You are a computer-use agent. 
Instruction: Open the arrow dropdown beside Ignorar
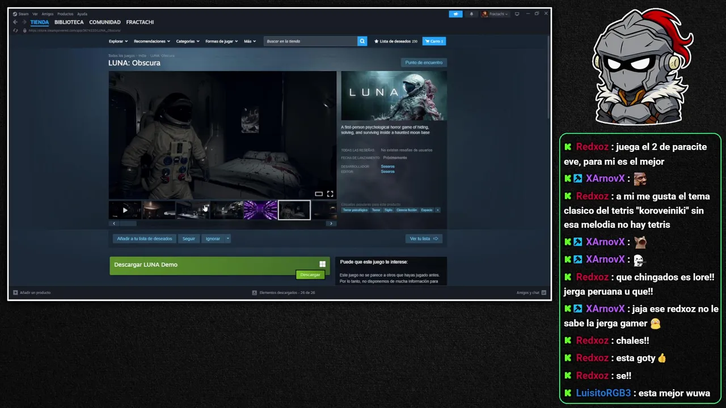227,239
